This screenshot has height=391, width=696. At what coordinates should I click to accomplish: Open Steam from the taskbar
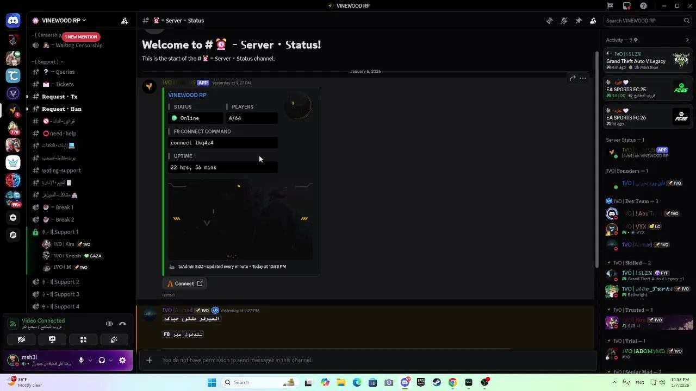point(437,382)
